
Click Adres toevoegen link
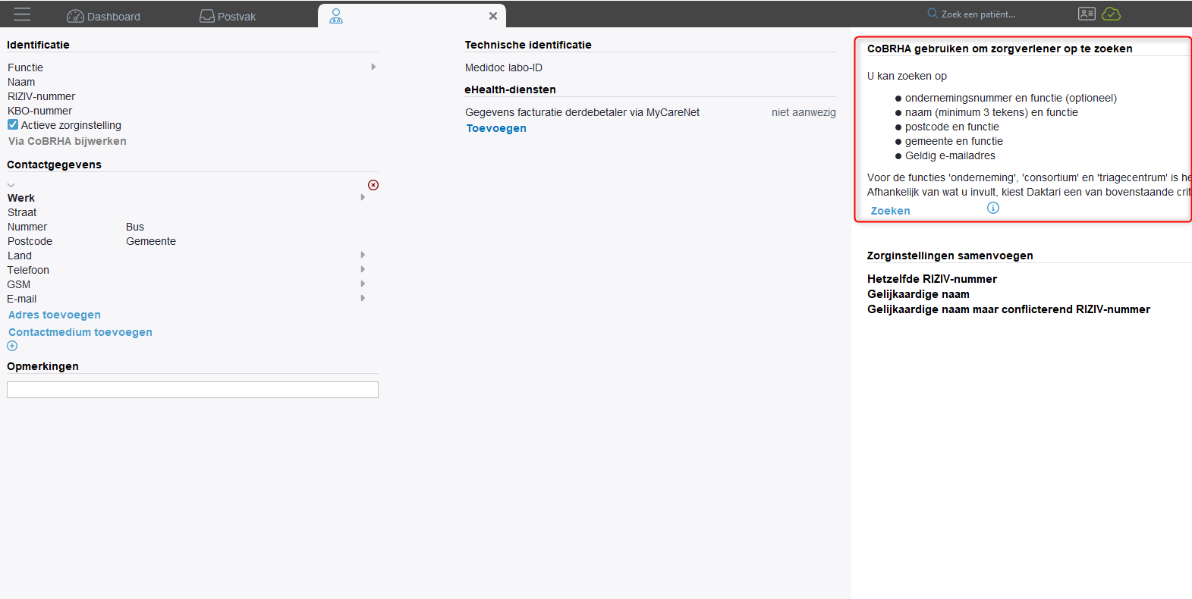[55, 315]
